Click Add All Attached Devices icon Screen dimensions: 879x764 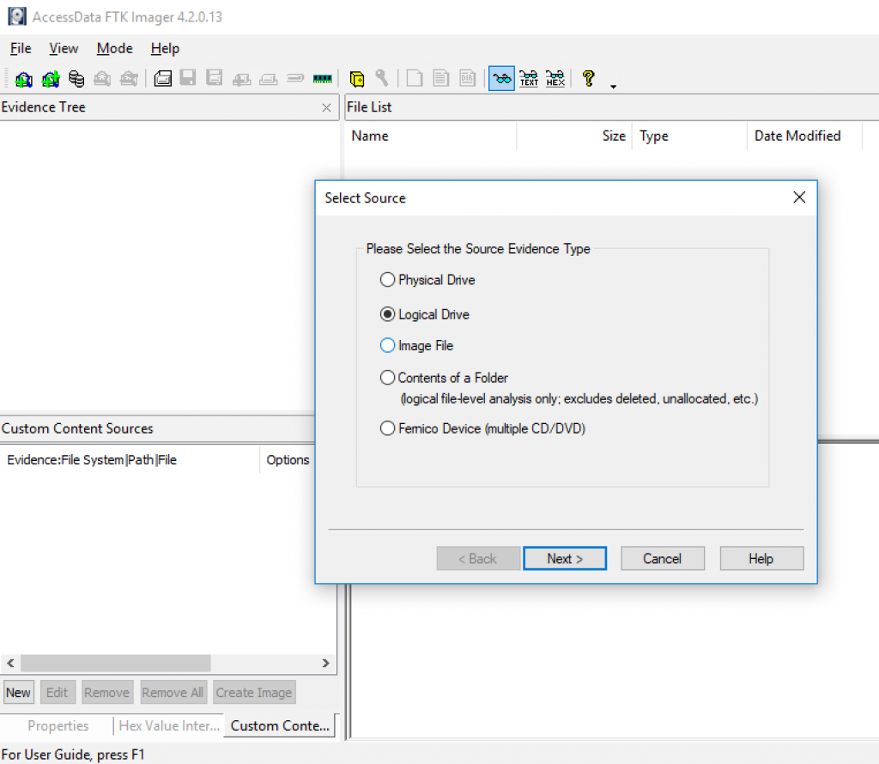tap(51, 79)
